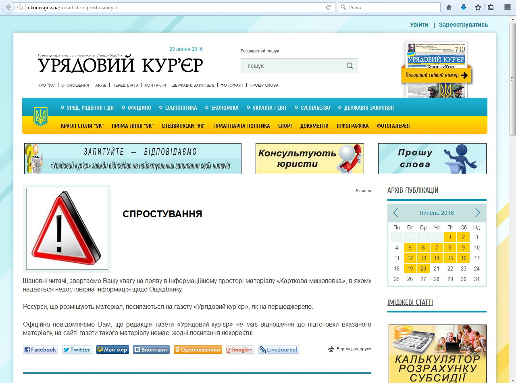The height and width of the screenshot is (383, 516).
Task: Open the browser hamburger menu
Action: pos(507,7)
